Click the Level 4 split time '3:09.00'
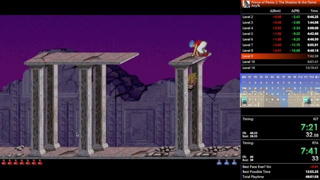 (x=312, y=28)
